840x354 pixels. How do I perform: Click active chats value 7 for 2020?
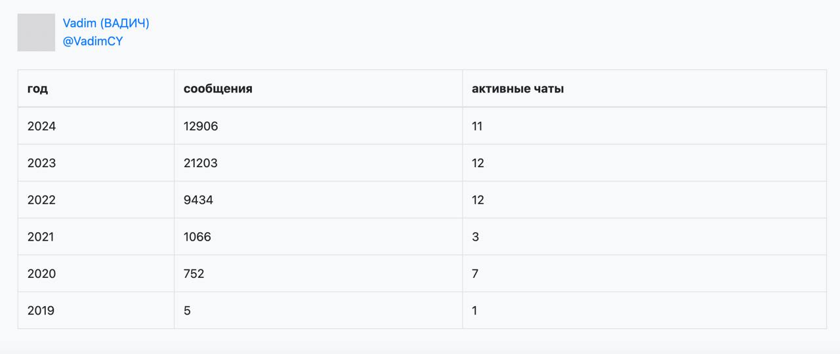(476, 273)
